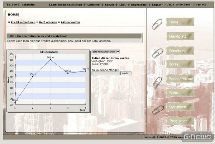Open the Forum link
This screenshot has height=144, width=215.
(109, 5)
